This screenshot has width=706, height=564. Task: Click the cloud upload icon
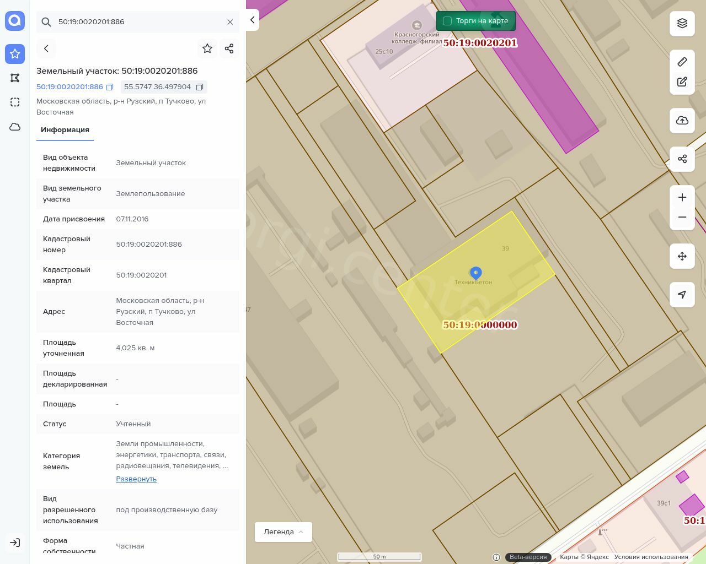point(682,121)
